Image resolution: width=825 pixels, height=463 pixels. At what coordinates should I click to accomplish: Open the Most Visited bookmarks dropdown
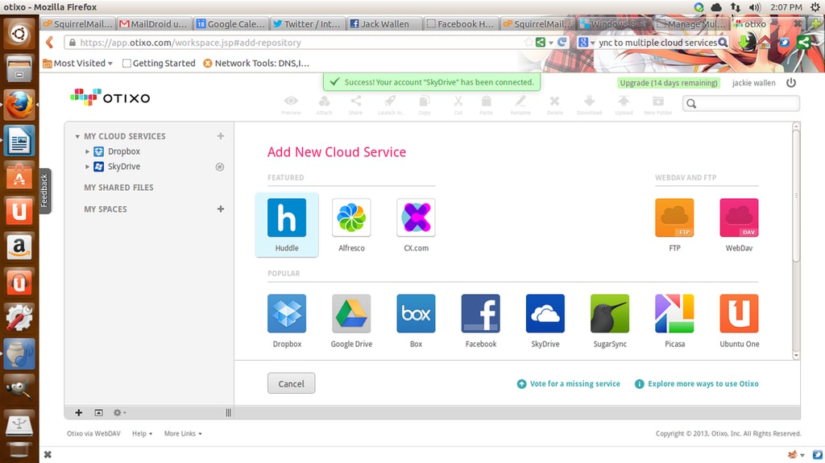(78, 63)
